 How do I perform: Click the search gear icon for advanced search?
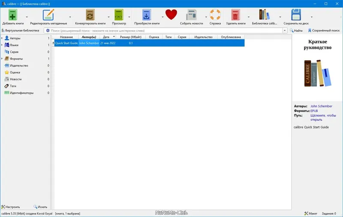[48, 30]
